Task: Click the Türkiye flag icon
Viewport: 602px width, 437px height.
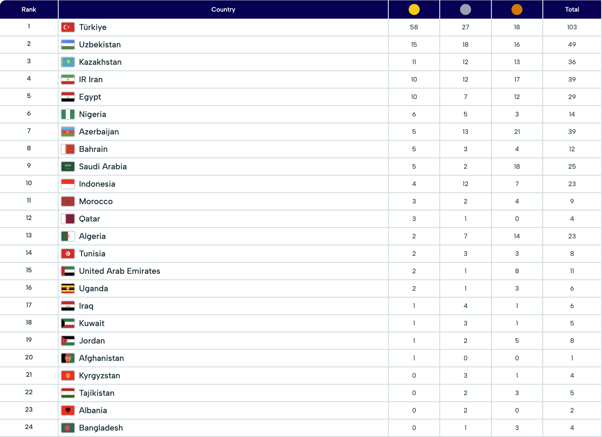Action: pos(68,27)
